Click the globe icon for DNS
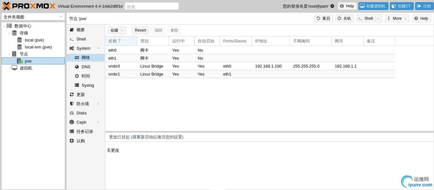The width and height of the screenshot is (434, 190). coord(77,67)
